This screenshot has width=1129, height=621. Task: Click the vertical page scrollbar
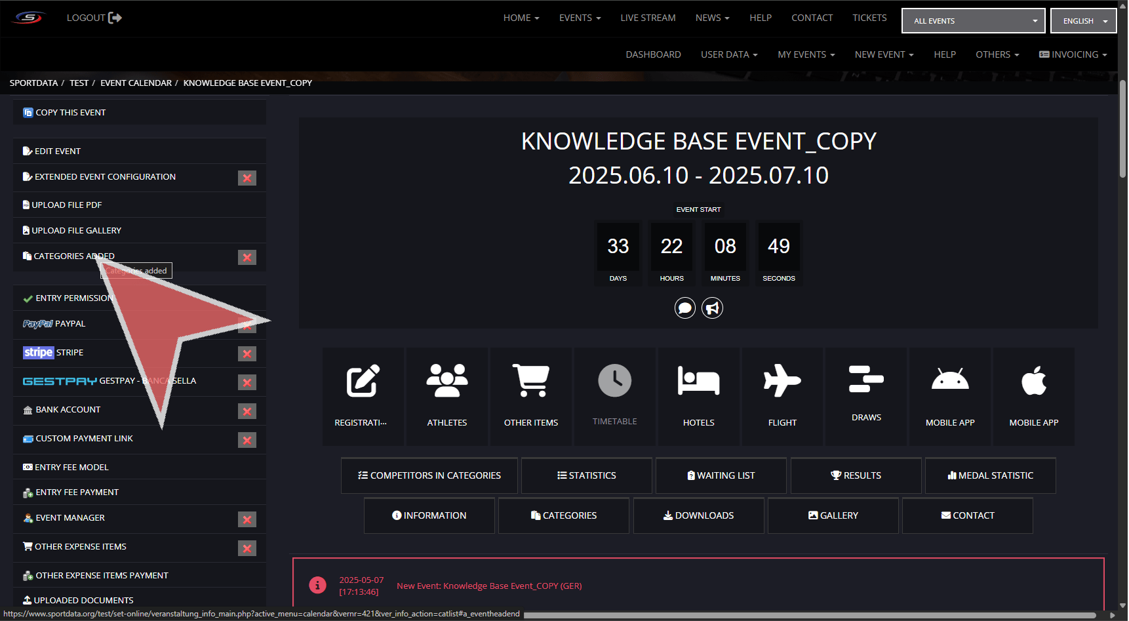[1122, 131]
